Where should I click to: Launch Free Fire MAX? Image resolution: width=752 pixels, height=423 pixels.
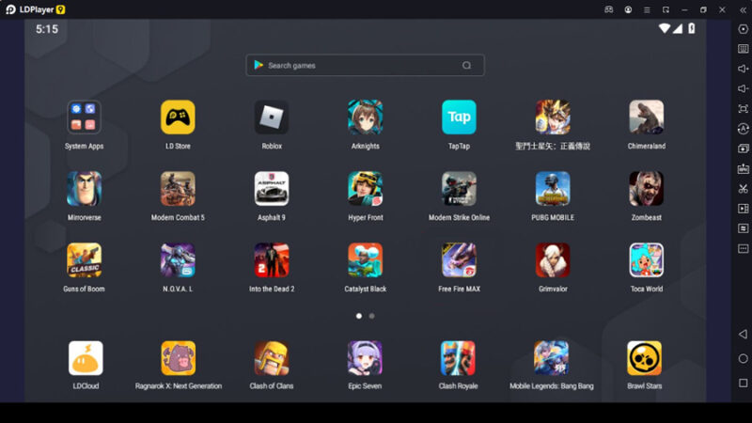459,260
